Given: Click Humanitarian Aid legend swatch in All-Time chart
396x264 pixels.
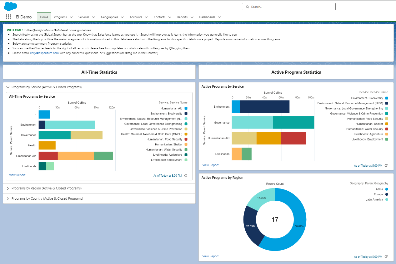Looking at the screenshot, I should coord(186,109).
